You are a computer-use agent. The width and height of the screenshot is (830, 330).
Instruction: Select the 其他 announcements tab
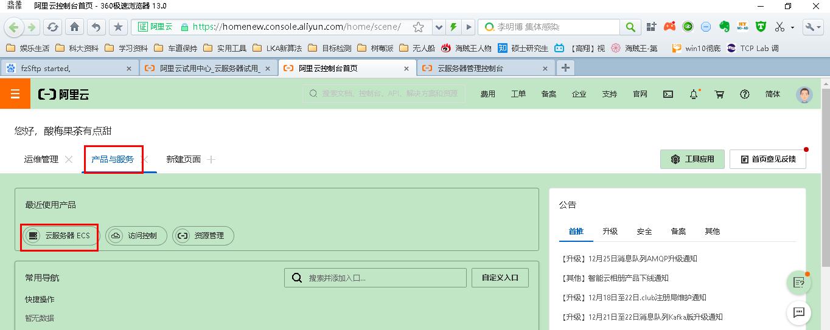click(x=713, y=232)
